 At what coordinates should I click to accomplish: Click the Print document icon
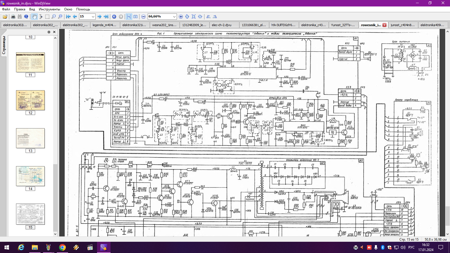pyautogui.click(x=13, y=17)
